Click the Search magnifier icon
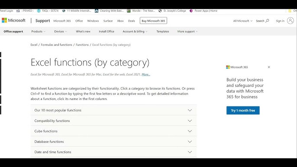This screenshot has width=297, height=167. pos(267,21)
